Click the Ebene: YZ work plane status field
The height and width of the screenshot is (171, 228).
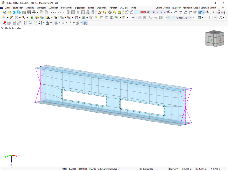pyautogui.click(x=174, y=169)
